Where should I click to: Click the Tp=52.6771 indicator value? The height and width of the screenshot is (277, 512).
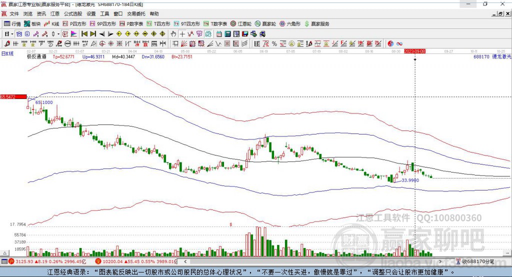coord(63,56)
